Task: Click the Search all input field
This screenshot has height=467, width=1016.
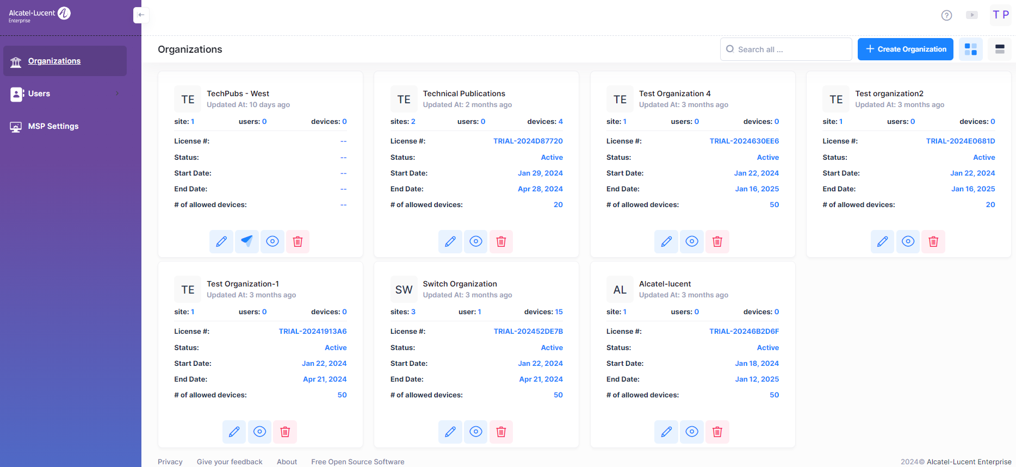Action: (x=786, y=49)
